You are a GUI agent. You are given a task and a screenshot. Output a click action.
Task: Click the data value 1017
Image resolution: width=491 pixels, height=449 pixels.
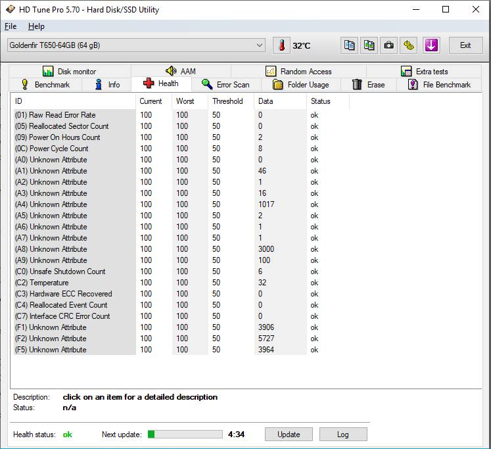(266, 204)
